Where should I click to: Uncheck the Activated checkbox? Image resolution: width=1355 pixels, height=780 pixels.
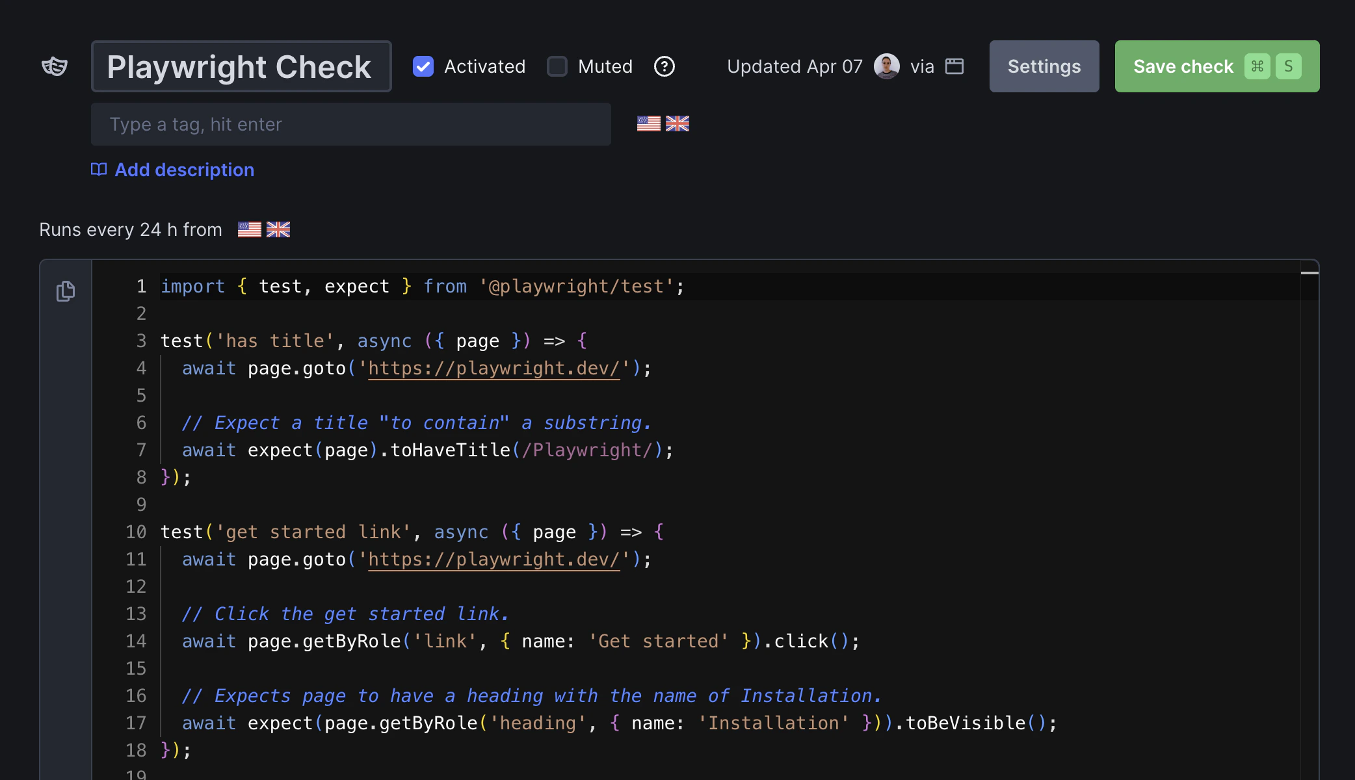[x=423, y=66]
